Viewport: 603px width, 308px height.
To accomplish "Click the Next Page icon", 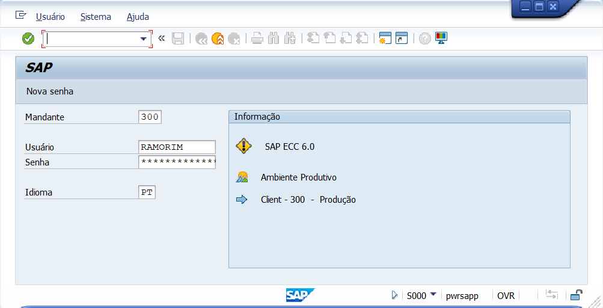I will tap(346, 38).
